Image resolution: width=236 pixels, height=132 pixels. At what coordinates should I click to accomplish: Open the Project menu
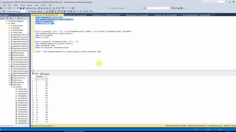click(22, 5)
